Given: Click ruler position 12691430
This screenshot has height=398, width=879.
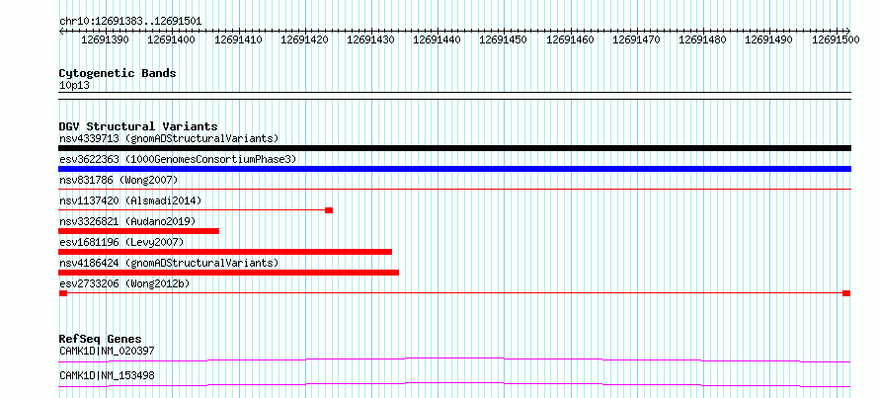Looking at the screenshot, I should [370, 40].
